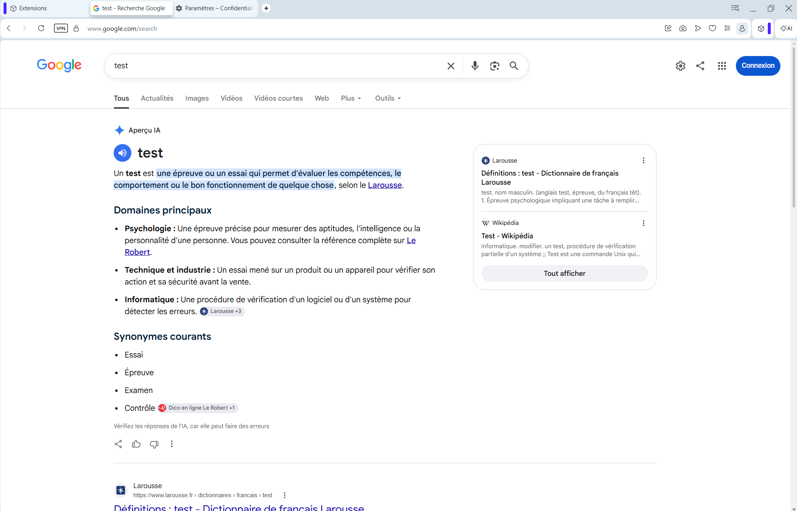Screen dimensions: 797x511
Task: Click the address bar URL www.google.com/search
Action: tap(122, 29)
